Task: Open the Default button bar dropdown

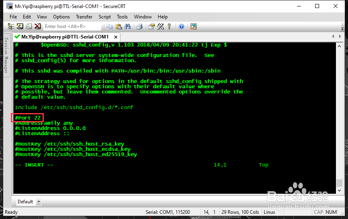Action: click(x=39, y=202)
